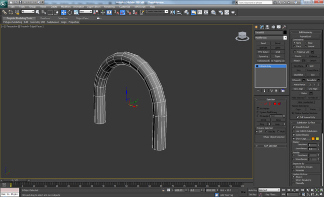Open the Create Selection Set dropdown
Viewport: 324px width, 197px height.
(157, 12)
